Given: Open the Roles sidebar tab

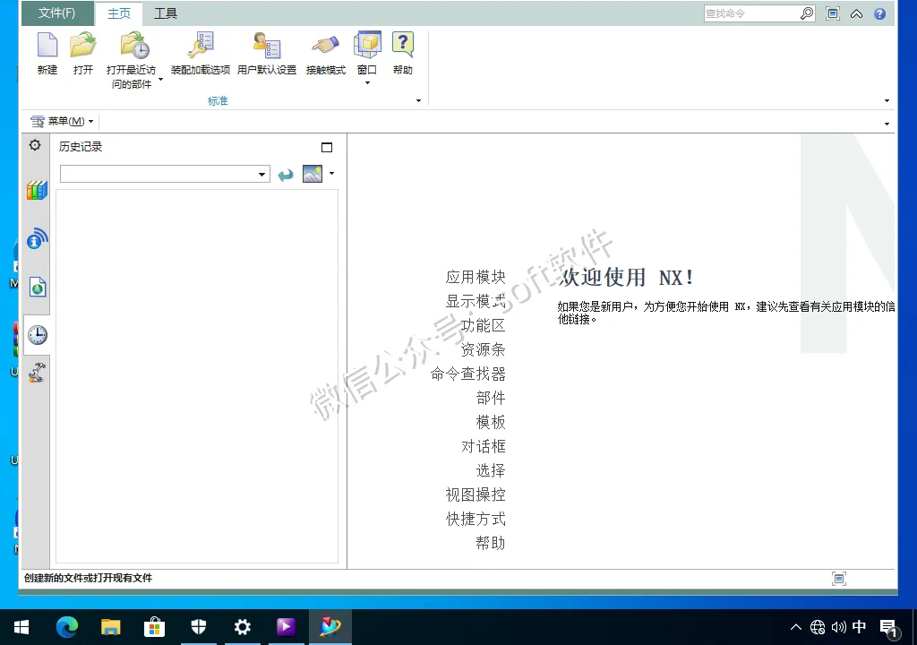Looking at the screenshot, I should [x=37, y=373].
